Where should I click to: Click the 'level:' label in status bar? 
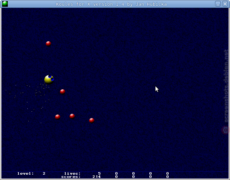26,174
